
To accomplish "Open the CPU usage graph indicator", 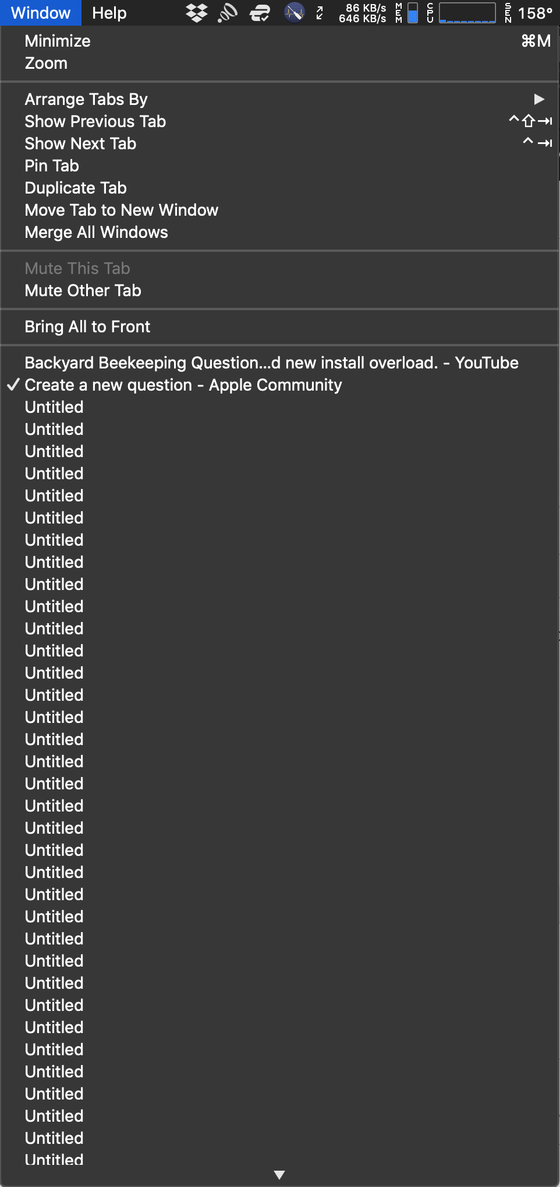I will pyautogui.click(x=462, y=13).
